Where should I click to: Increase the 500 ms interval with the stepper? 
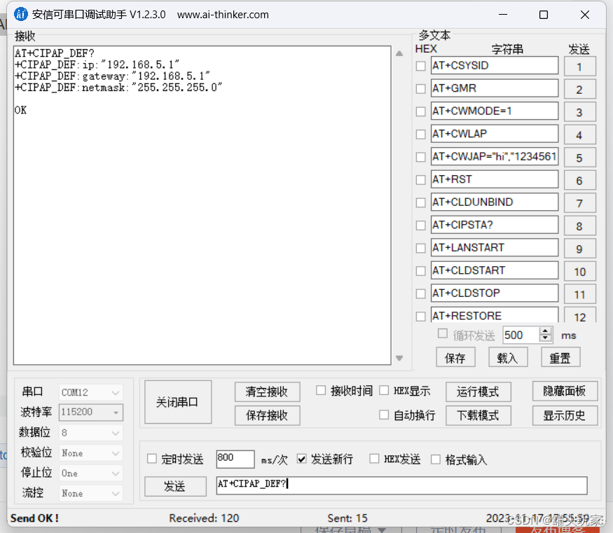click(544, 331)
